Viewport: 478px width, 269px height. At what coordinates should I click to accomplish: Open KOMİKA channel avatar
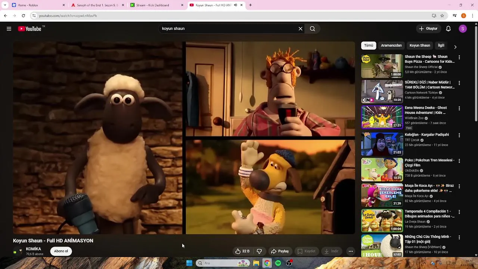[18, 251]
